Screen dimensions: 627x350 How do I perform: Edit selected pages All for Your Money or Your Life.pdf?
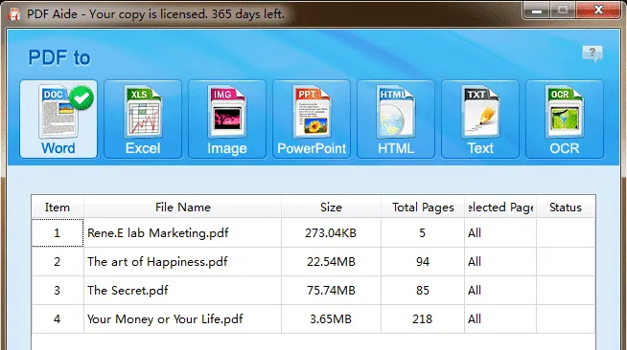pyautogui.click(x=500, y=318)
